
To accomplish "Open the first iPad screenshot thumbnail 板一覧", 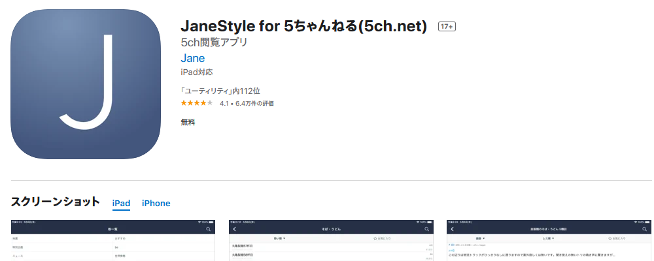I will pos(113,241).
